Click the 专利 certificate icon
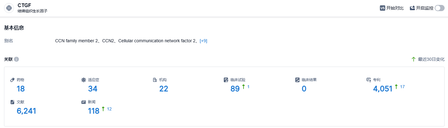This screenshot has height=128, width=448. (369, 80)
